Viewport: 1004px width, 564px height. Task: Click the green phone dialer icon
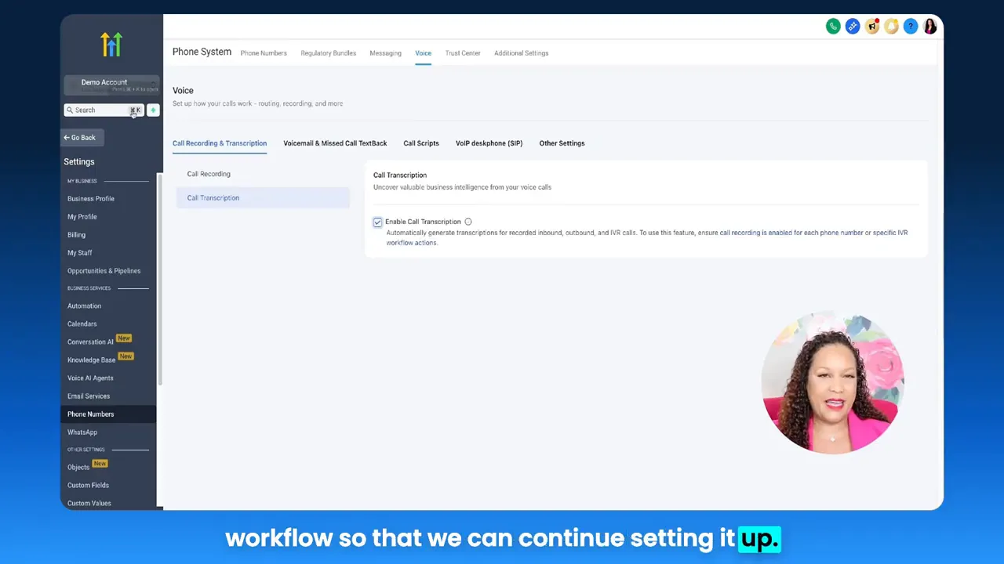pos(833,27)
